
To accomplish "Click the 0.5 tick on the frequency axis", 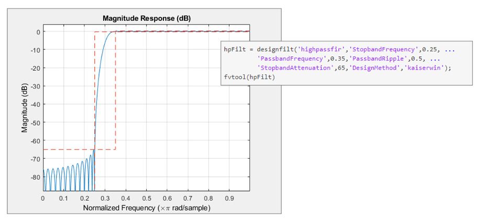I will click(146, 198).
